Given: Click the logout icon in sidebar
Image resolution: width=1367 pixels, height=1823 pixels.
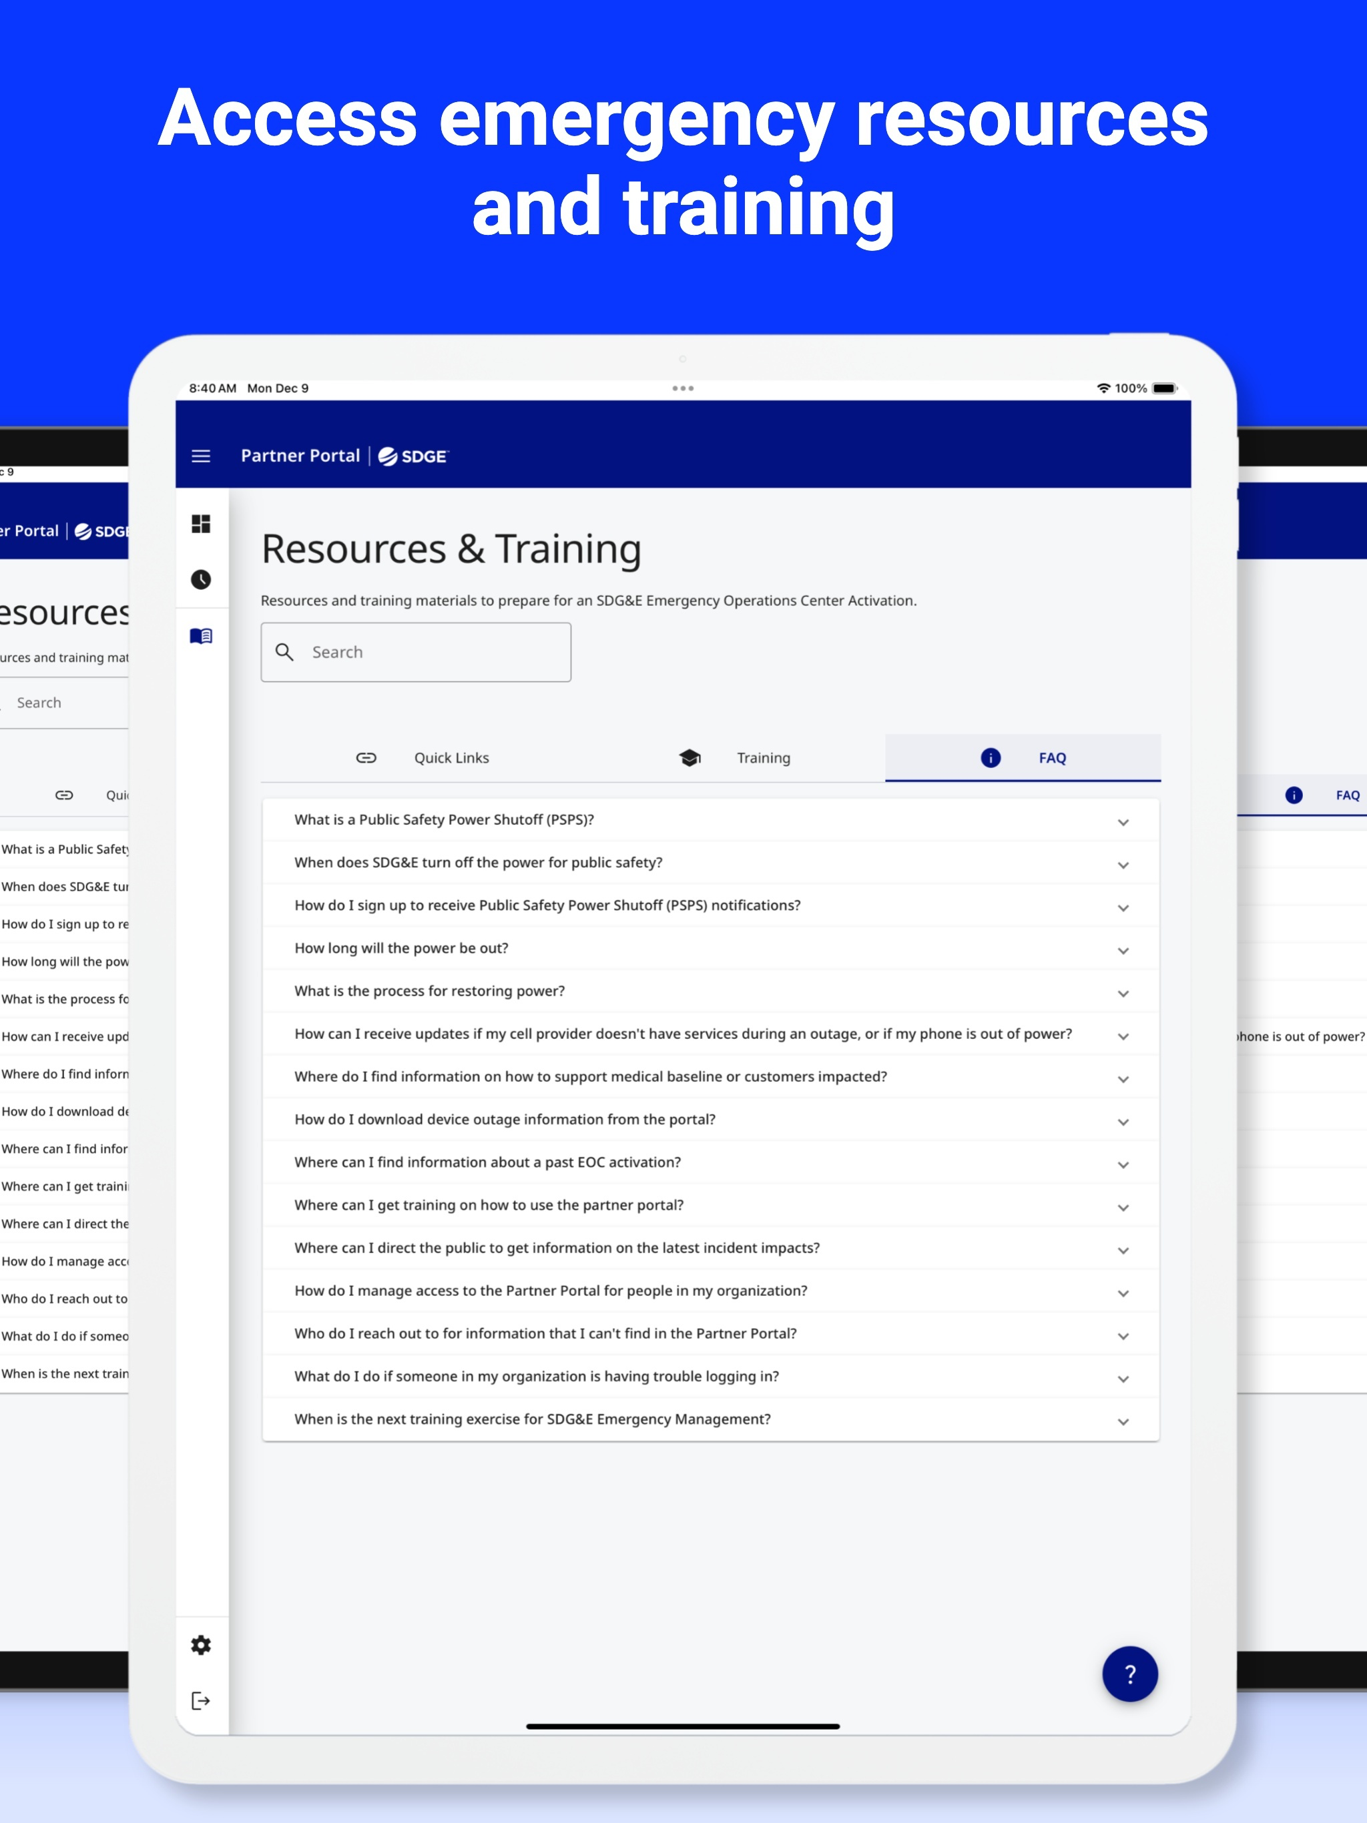Looking at the screenshot, I should (x=200, y=1700).
